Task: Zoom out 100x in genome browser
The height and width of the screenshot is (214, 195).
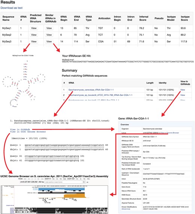Action: (88, 179)
